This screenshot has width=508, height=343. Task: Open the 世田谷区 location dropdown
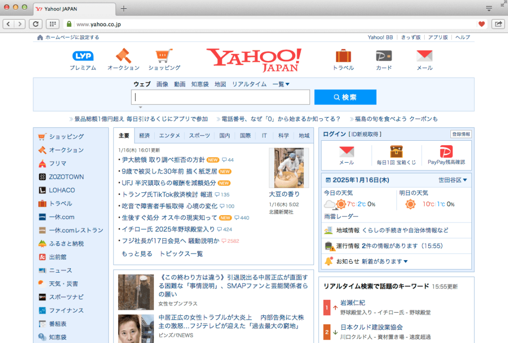pos(452,180)
